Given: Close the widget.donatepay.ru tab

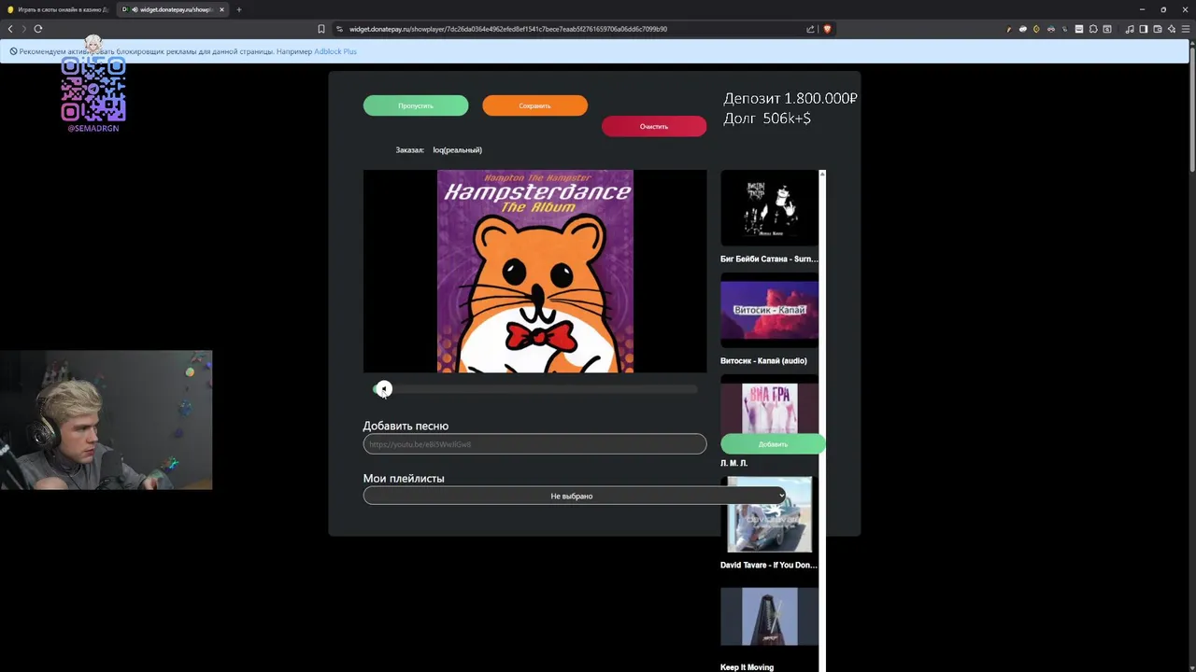Looking at the screenshot, I should pos(221,9).
